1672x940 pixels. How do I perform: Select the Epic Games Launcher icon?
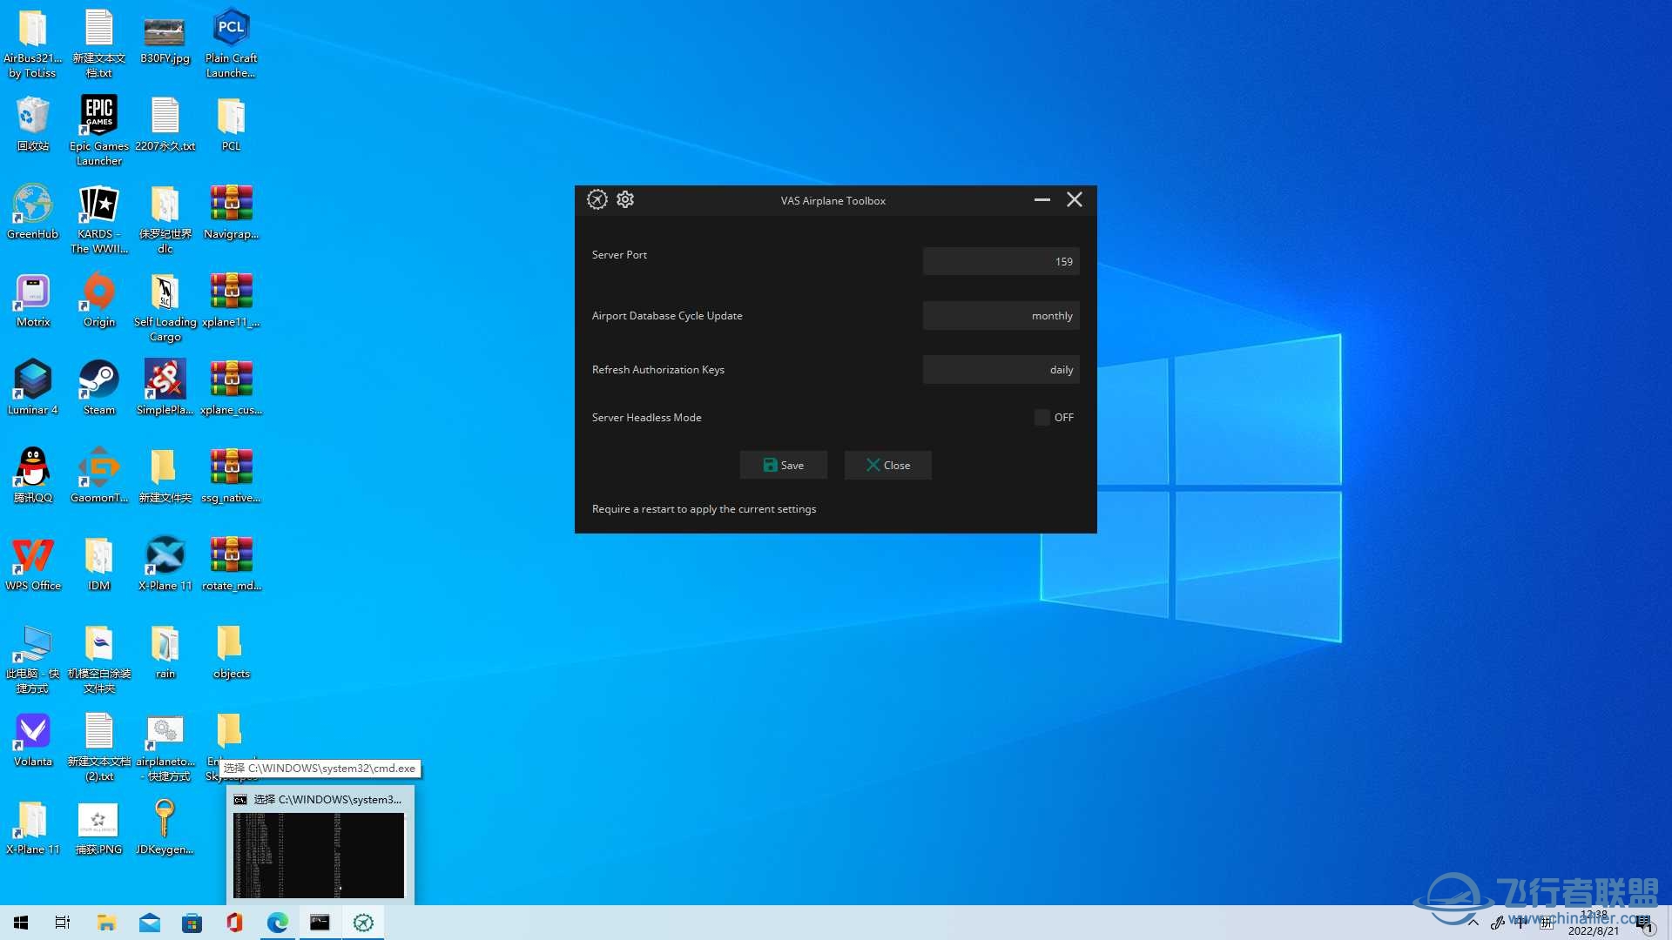click(99, 131)
